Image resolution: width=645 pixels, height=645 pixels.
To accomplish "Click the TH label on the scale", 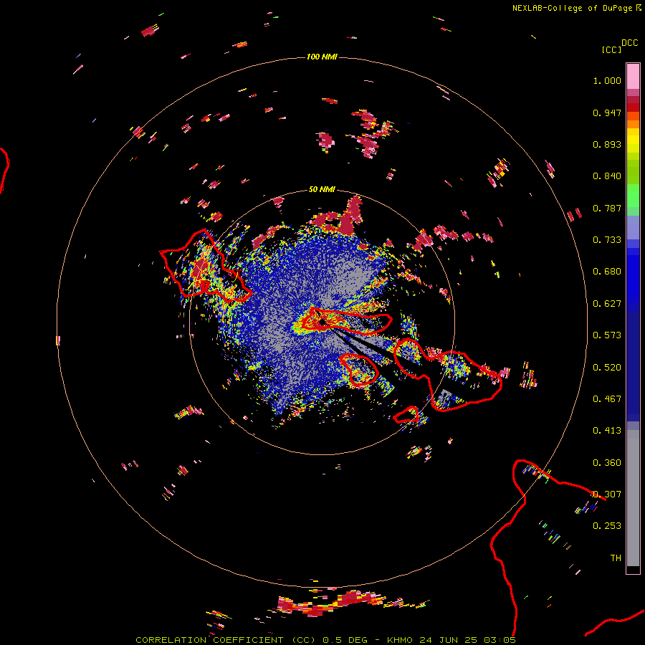I will pos(616,558).
